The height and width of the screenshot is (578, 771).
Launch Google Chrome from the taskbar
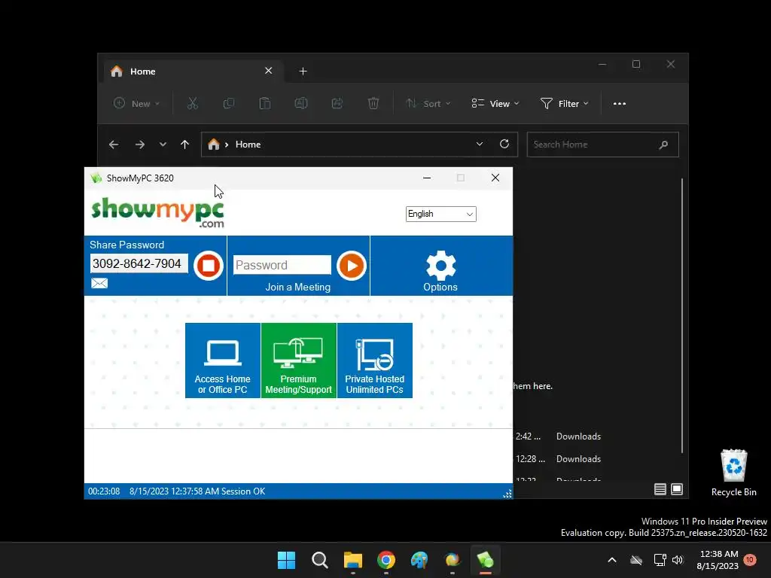pyautogui.click(x=386, y=560)
